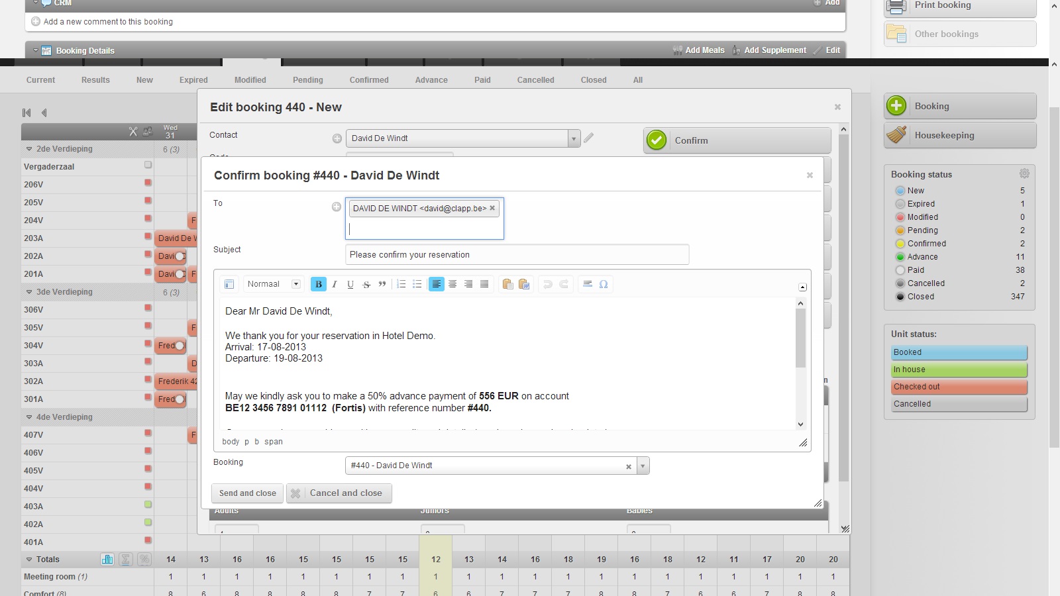Screen dimensions: 1060x596
Task: Click the sum icon in the Totals row
Action: coord(126,560)
